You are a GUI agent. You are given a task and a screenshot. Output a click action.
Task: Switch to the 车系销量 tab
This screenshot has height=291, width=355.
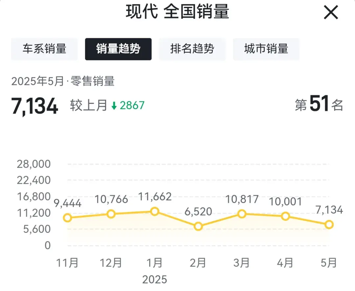(x=44, y=49)
